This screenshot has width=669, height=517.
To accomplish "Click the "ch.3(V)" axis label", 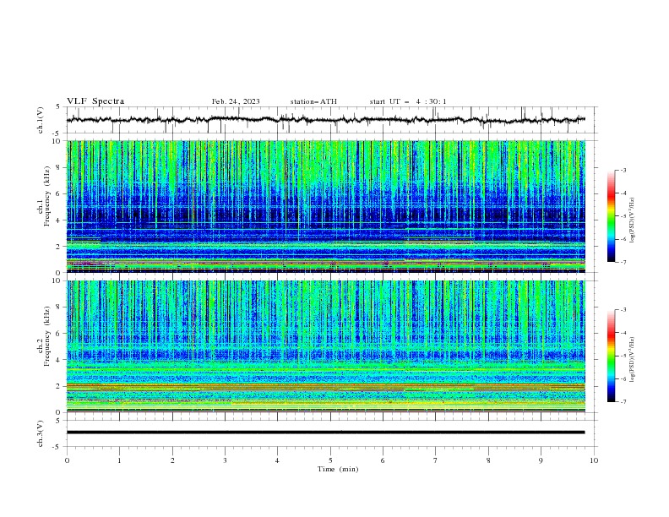I will [41, 433].
